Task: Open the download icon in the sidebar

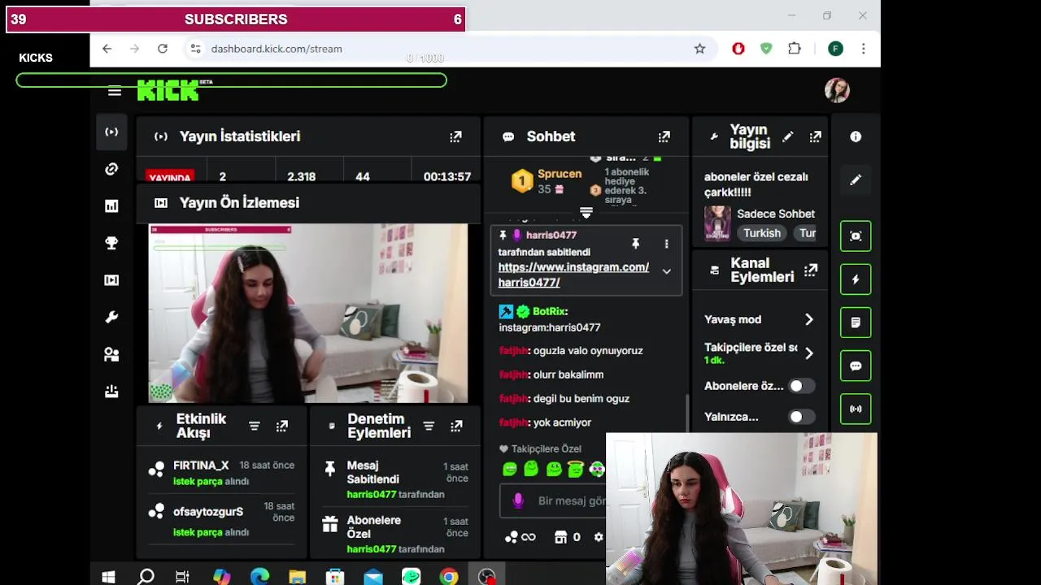Action: [x=111, y=391]
